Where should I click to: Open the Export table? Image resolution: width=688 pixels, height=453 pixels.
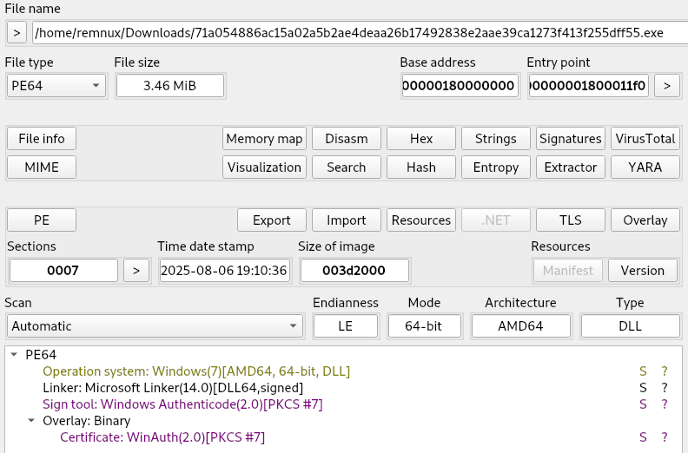272,220
